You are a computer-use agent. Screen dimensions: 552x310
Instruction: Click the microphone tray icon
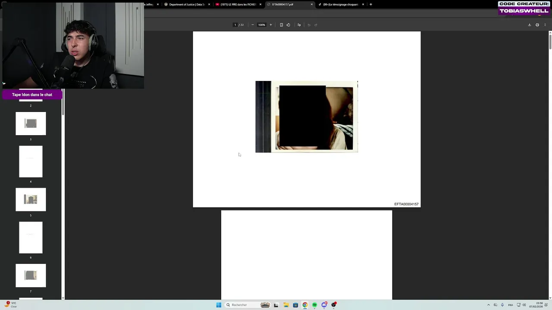point(502,305)
